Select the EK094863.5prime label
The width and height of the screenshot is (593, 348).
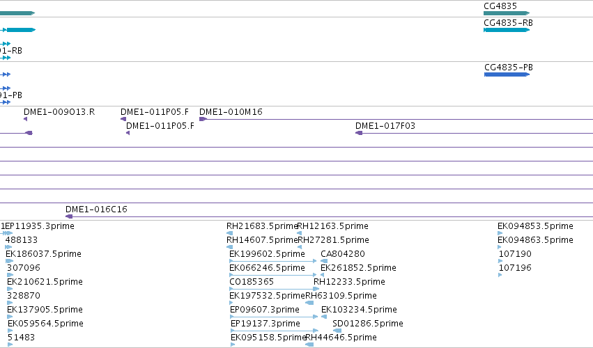[536, 240]
